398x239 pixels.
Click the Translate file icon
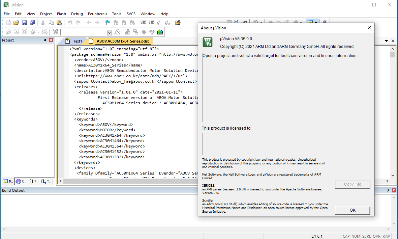coord(8,32)
